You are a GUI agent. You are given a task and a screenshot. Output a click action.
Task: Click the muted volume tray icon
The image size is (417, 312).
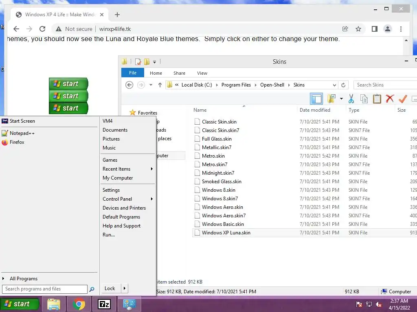point(379,305)
